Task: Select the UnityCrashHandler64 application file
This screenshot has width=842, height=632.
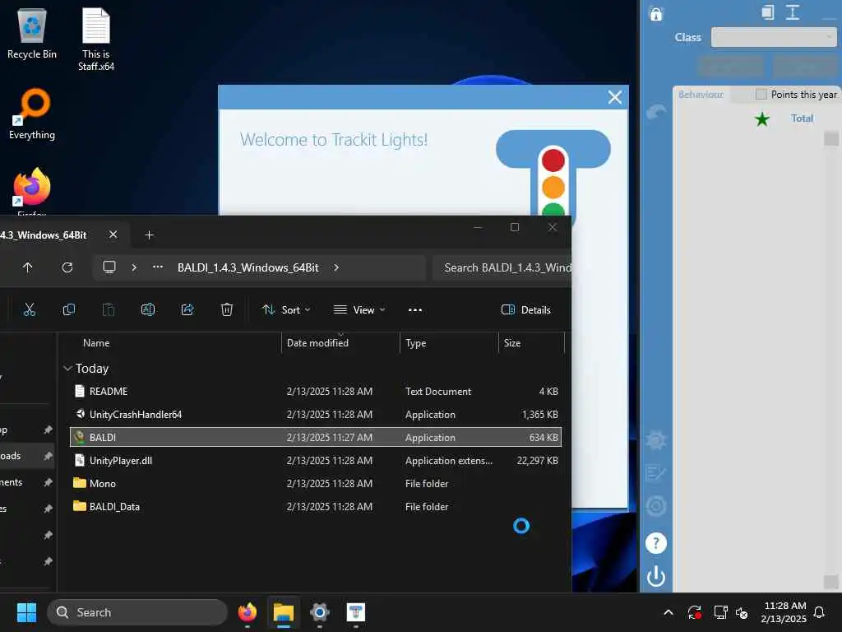Action: (x=316, y=415)
